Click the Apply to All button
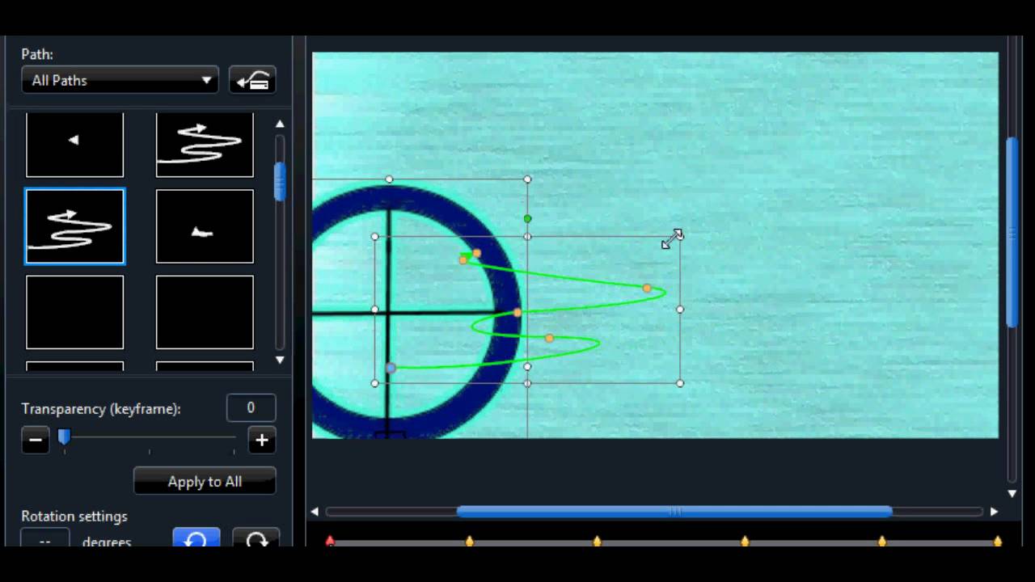The height and width of the screenshot is (582, 1035). tap(205, 481)
